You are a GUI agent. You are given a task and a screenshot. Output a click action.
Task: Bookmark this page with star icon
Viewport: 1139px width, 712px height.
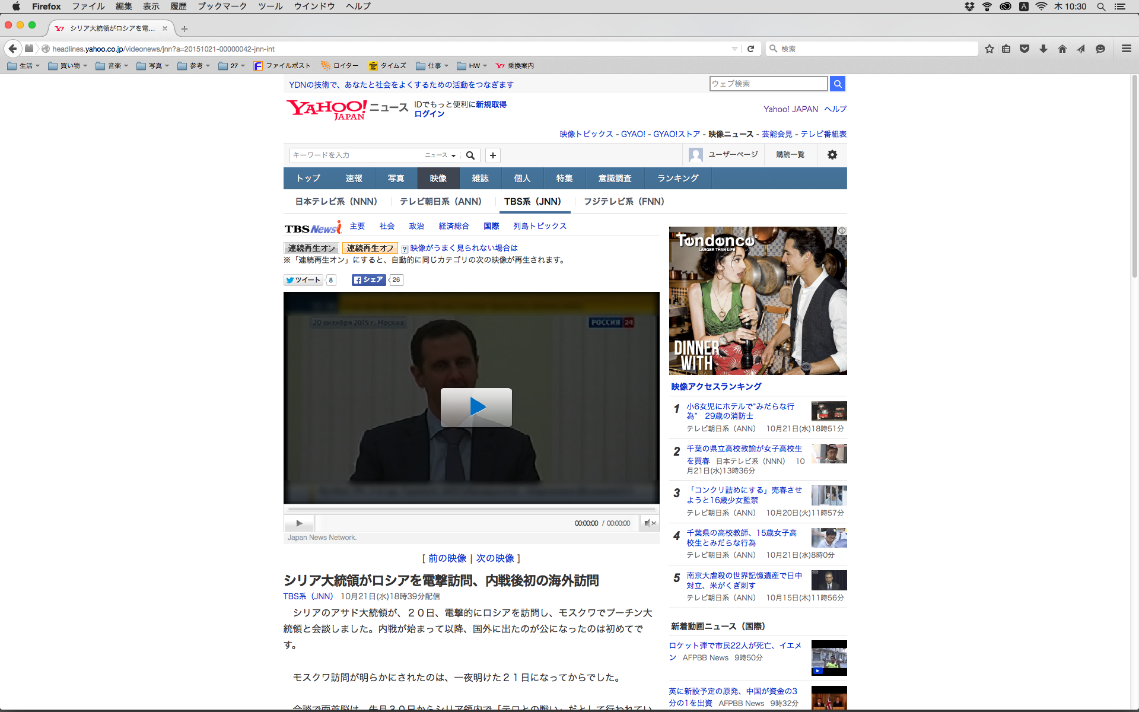(x=989, y=49)
